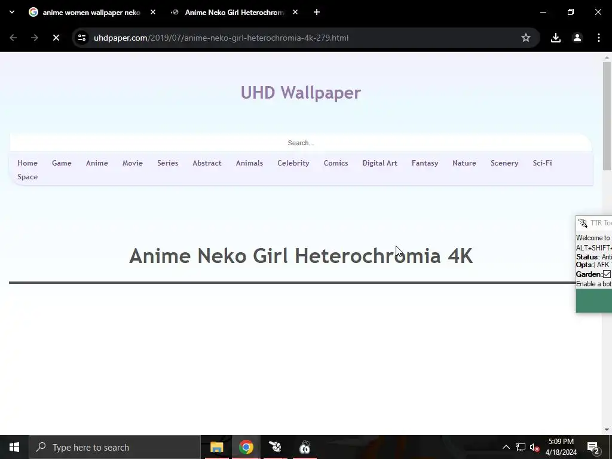Visit the Sci-Fi category
Screen dimensions: 612x459
(542, 163)
